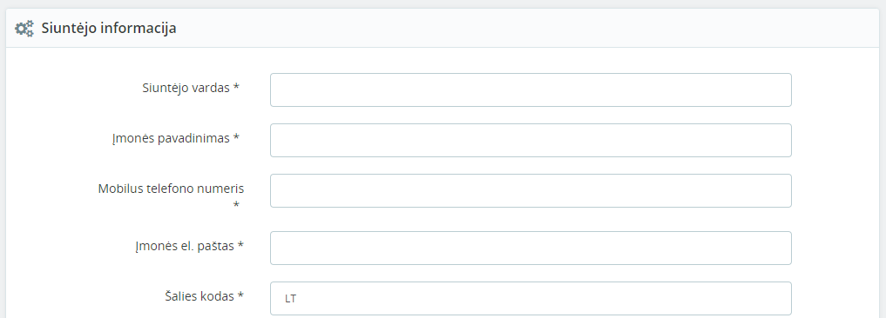Click the Siuntėjo vardas label text

[x=186, y=88]
